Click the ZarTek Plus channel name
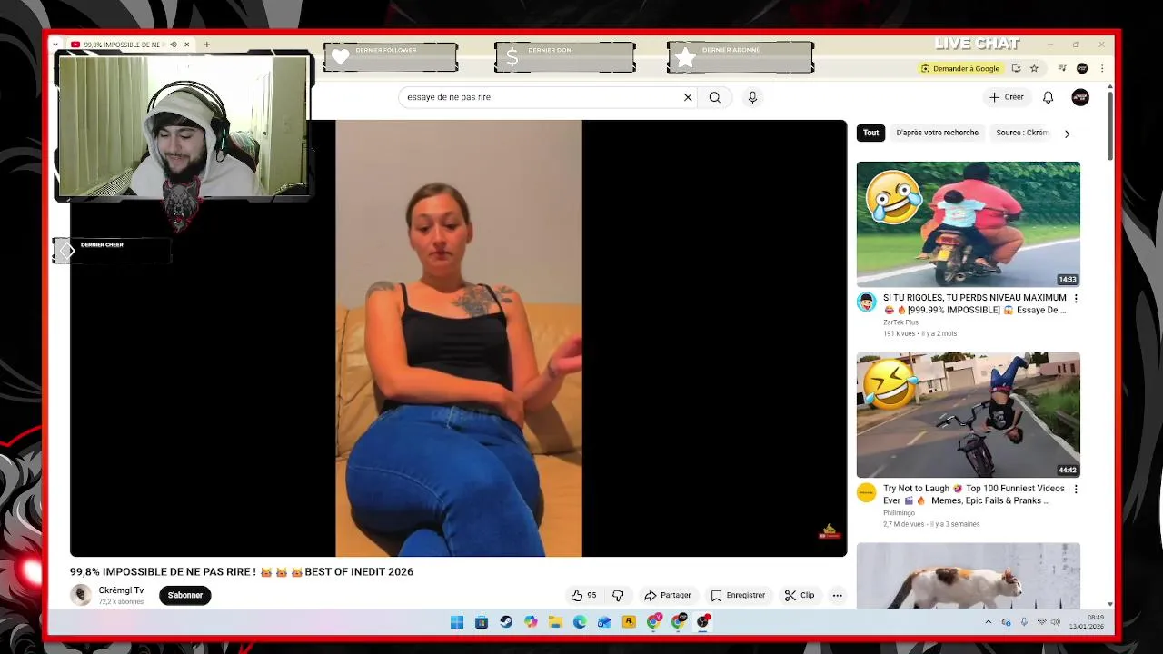Screen dimensions: 1163x654 (x=900, y=322)
